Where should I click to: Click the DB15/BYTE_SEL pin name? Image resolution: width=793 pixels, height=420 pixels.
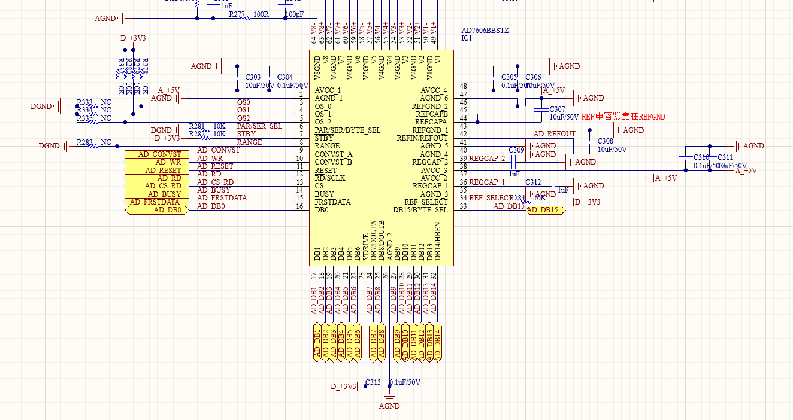[x=420, y=210]
